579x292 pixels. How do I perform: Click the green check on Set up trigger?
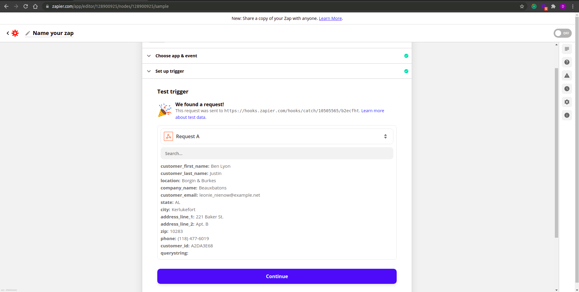[406, 71]
